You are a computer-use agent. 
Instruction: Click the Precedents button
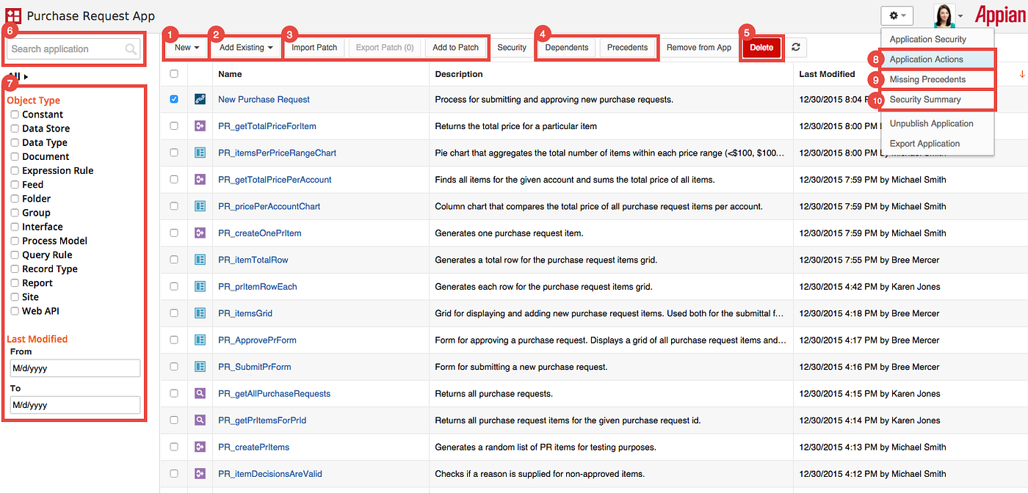click(x=627, y=48)
